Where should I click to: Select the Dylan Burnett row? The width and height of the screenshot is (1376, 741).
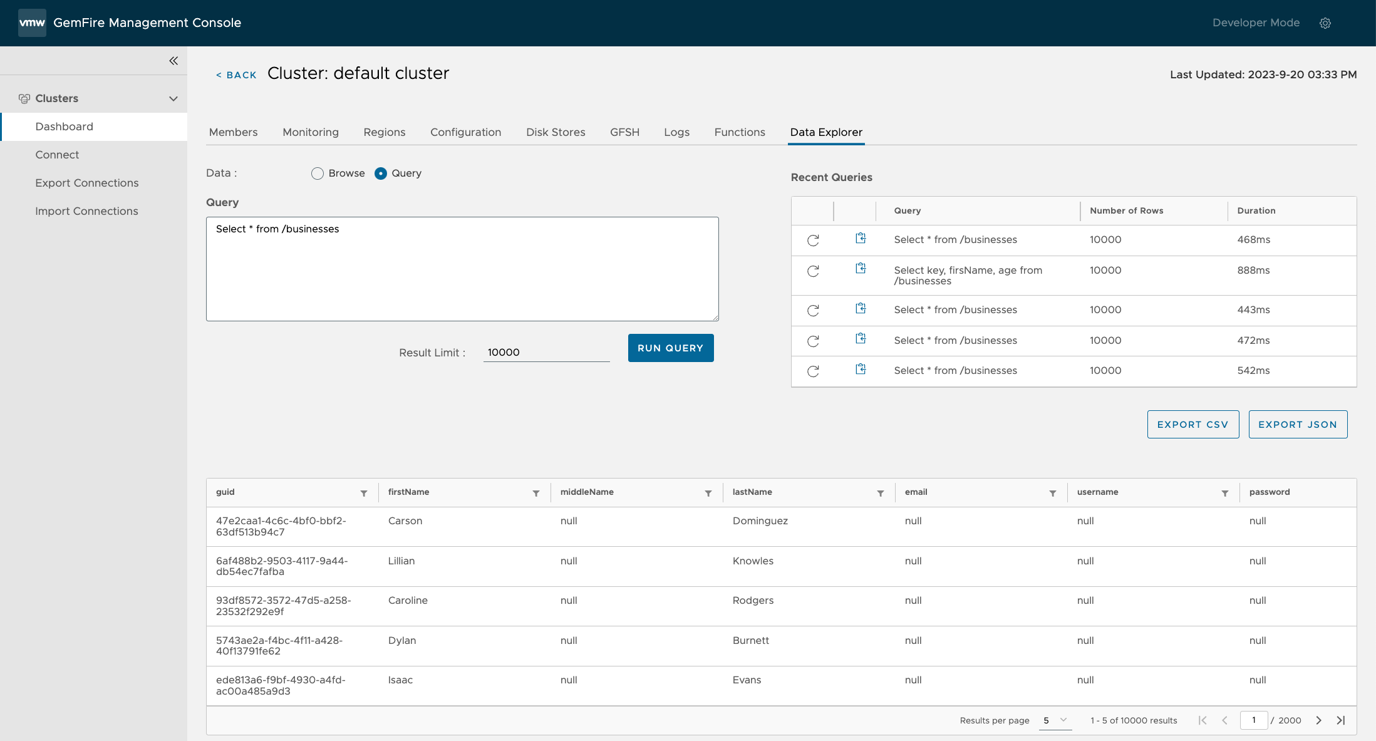tap(781, 646)
